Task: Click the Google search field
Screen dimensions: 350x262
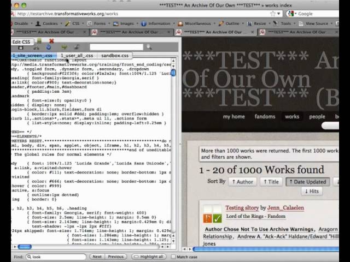Action: 318,14
